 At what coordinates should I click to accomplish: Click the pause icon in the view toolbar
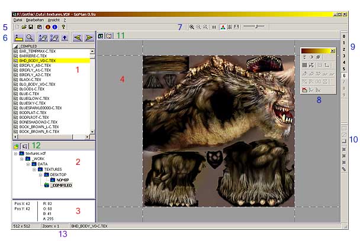(x=214, y=27)
